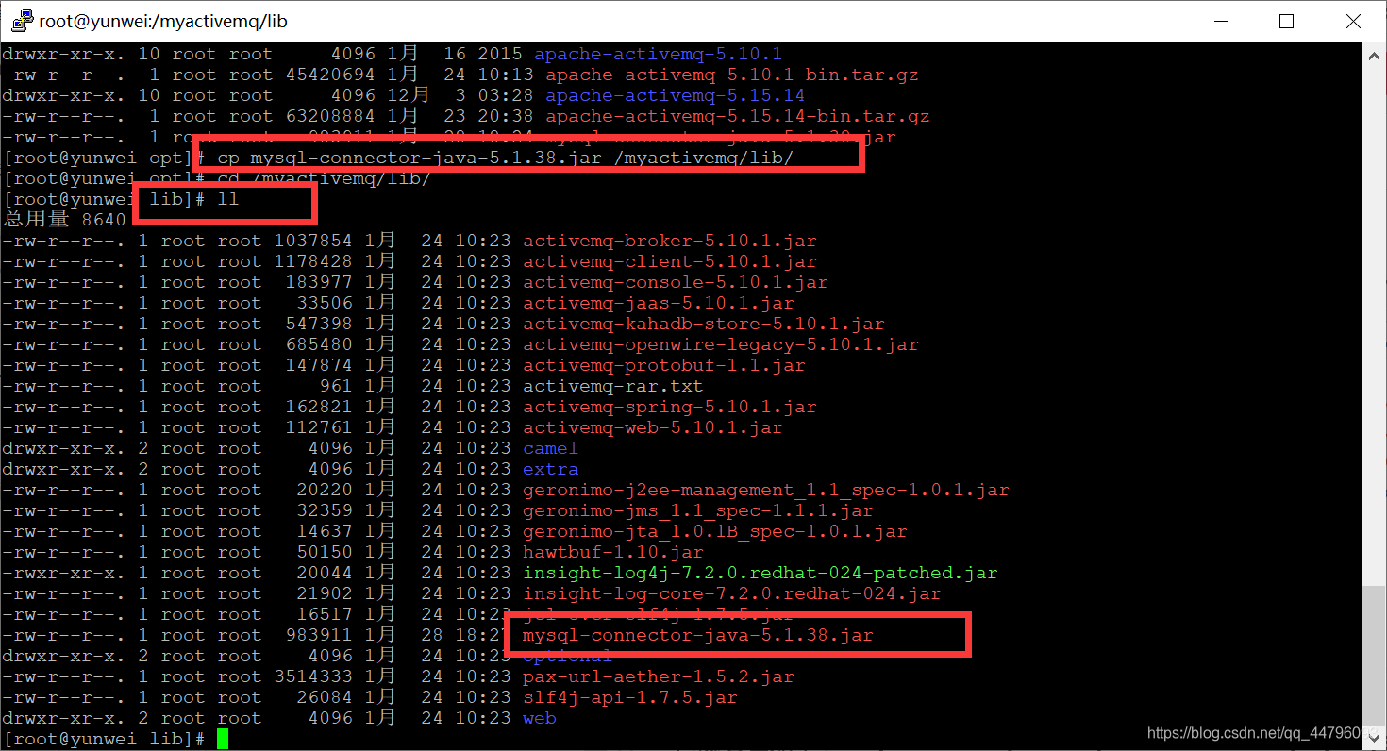Click geronimo-jms_1.1_spec-1.1.1.jar file name

coord(697,510)
